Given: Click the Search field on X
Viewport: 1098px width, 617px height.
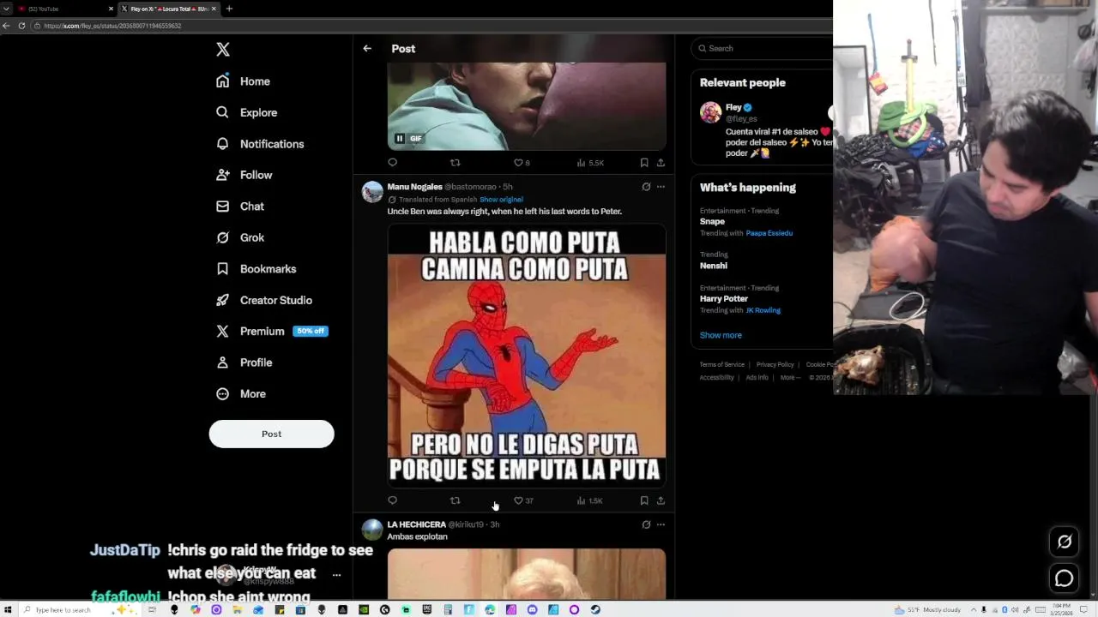Looking at the screenshot, I should coord(762,49).
